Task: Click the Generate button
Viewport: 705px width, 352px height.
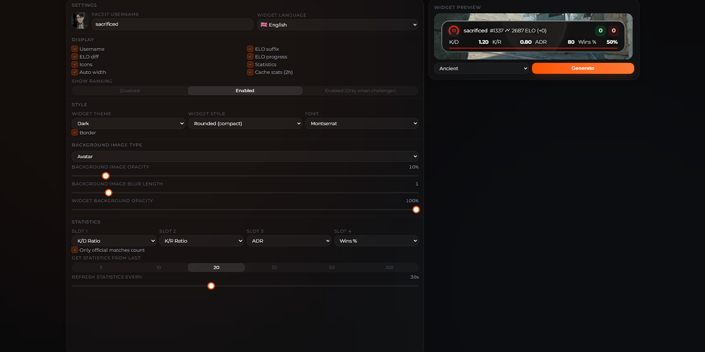Action: (583, 68)
